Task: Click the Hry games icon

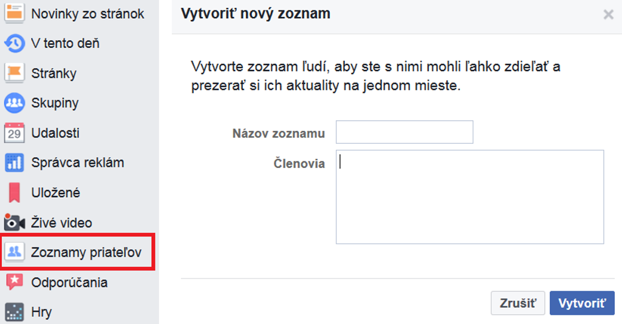Action: 14,312
